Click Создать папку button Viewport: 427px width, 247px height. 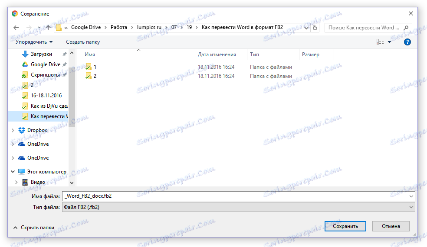coord(83,42)
